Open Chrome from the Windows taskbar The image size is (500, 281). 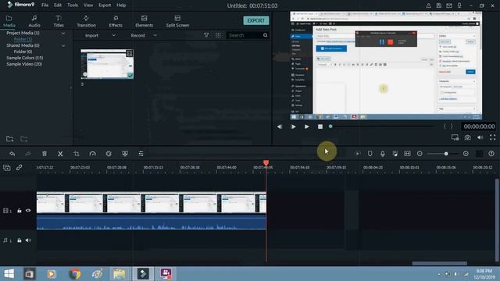point(75,274)
